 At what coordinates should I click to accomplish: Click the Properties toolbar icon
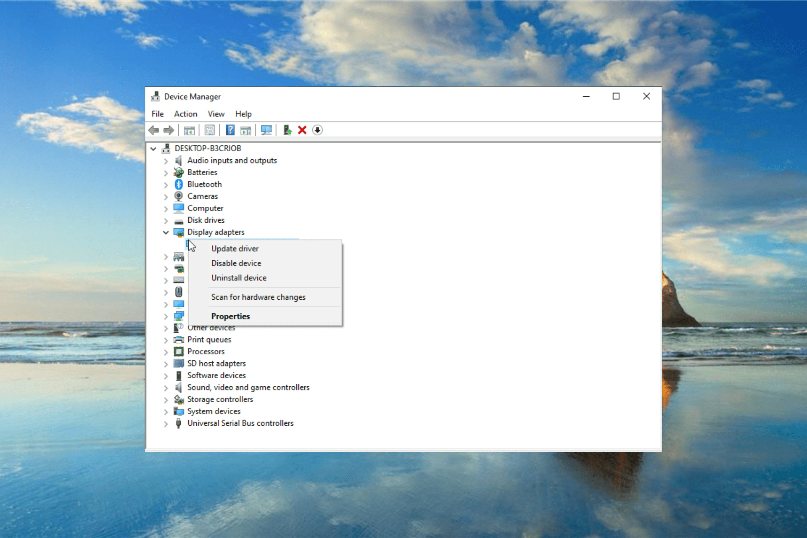pyautogui.click(x=209, y=130)
